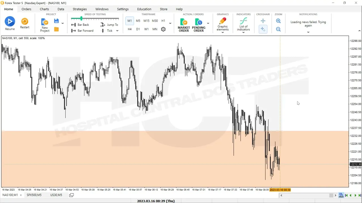Viewport: 362px width, 203px height.
Task: Open the Tick options dropdown arrow
Action: [117, 31]
